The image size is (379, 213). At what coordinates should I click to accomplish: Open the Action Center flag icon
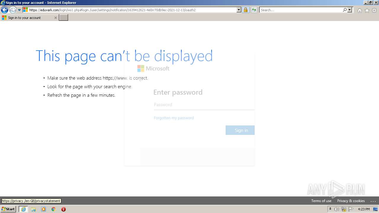(351, 209)
